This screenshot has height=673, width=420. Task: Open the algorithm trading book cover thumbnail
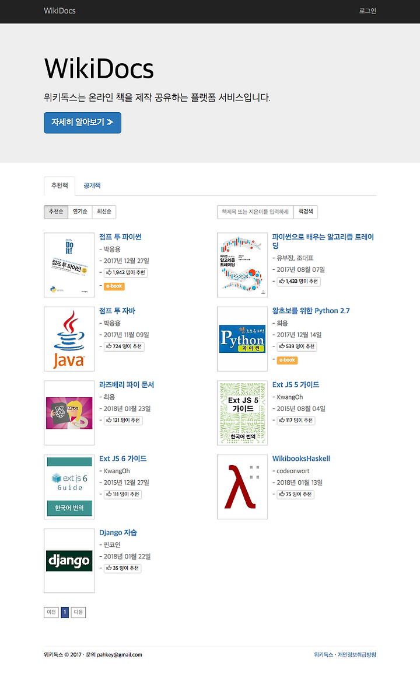(x=243, y=265)
